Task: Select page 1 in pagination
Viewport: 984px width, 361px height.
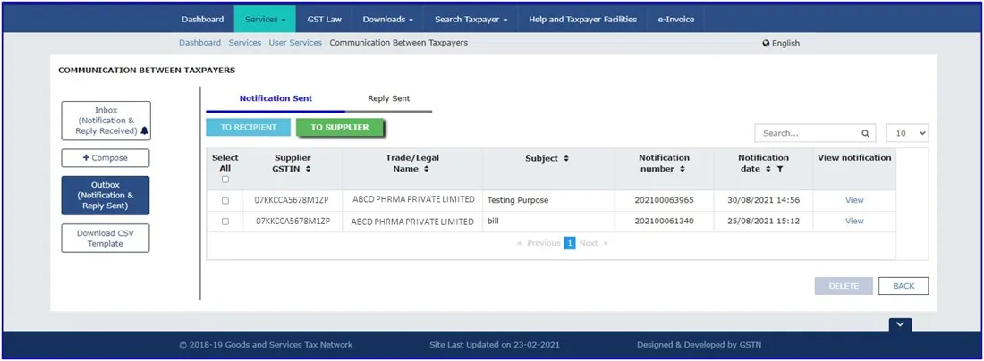Action: click(570, 243)
